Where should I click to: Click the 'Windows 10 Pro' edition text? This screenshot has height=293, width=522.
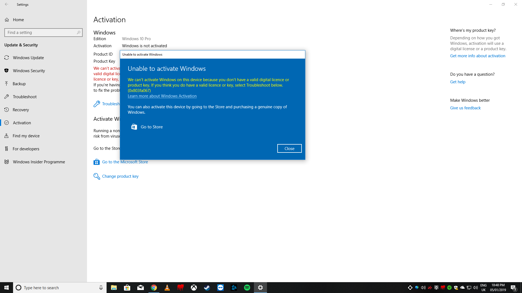click(136, 39)
